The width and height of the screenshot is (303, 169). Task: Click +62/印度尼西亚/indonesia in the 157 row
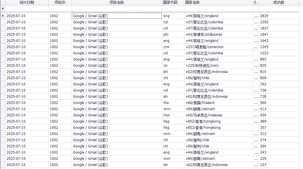[218, 165]
